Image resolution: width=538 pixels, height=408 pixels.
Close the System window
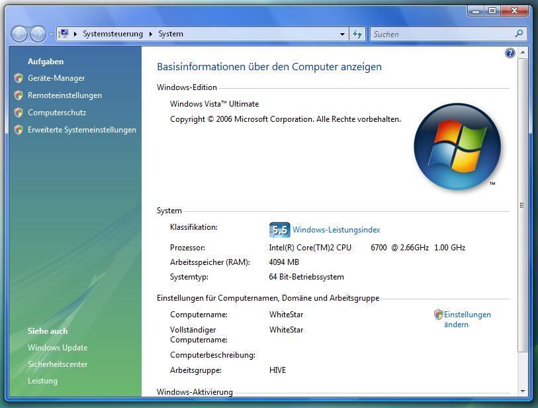[x=514, y=11]
